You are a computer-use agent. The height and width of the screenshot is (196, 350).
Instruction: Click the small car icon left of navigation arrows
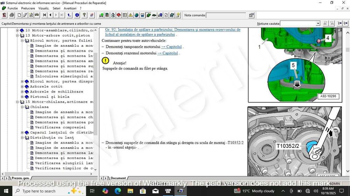point(37,15)
